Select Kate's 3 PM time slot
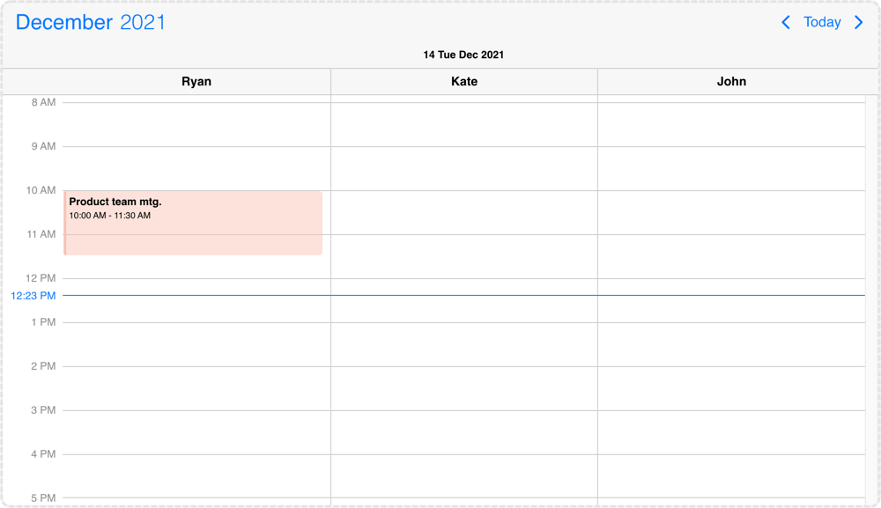 pos(464,432)
